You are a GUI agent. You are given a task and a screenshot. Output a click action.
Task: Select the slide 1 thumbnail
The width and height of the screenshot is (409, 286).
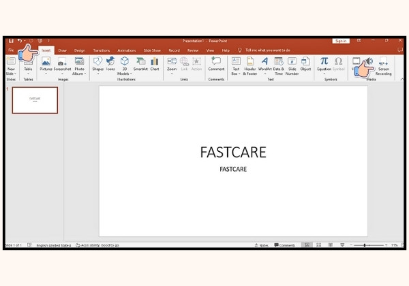tap(35, 100)
